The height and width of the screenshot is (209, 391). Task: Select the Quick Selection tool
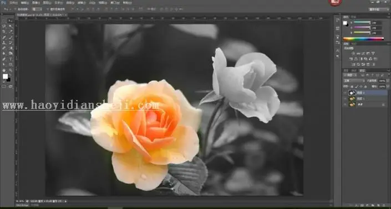(x=11, y=26)
